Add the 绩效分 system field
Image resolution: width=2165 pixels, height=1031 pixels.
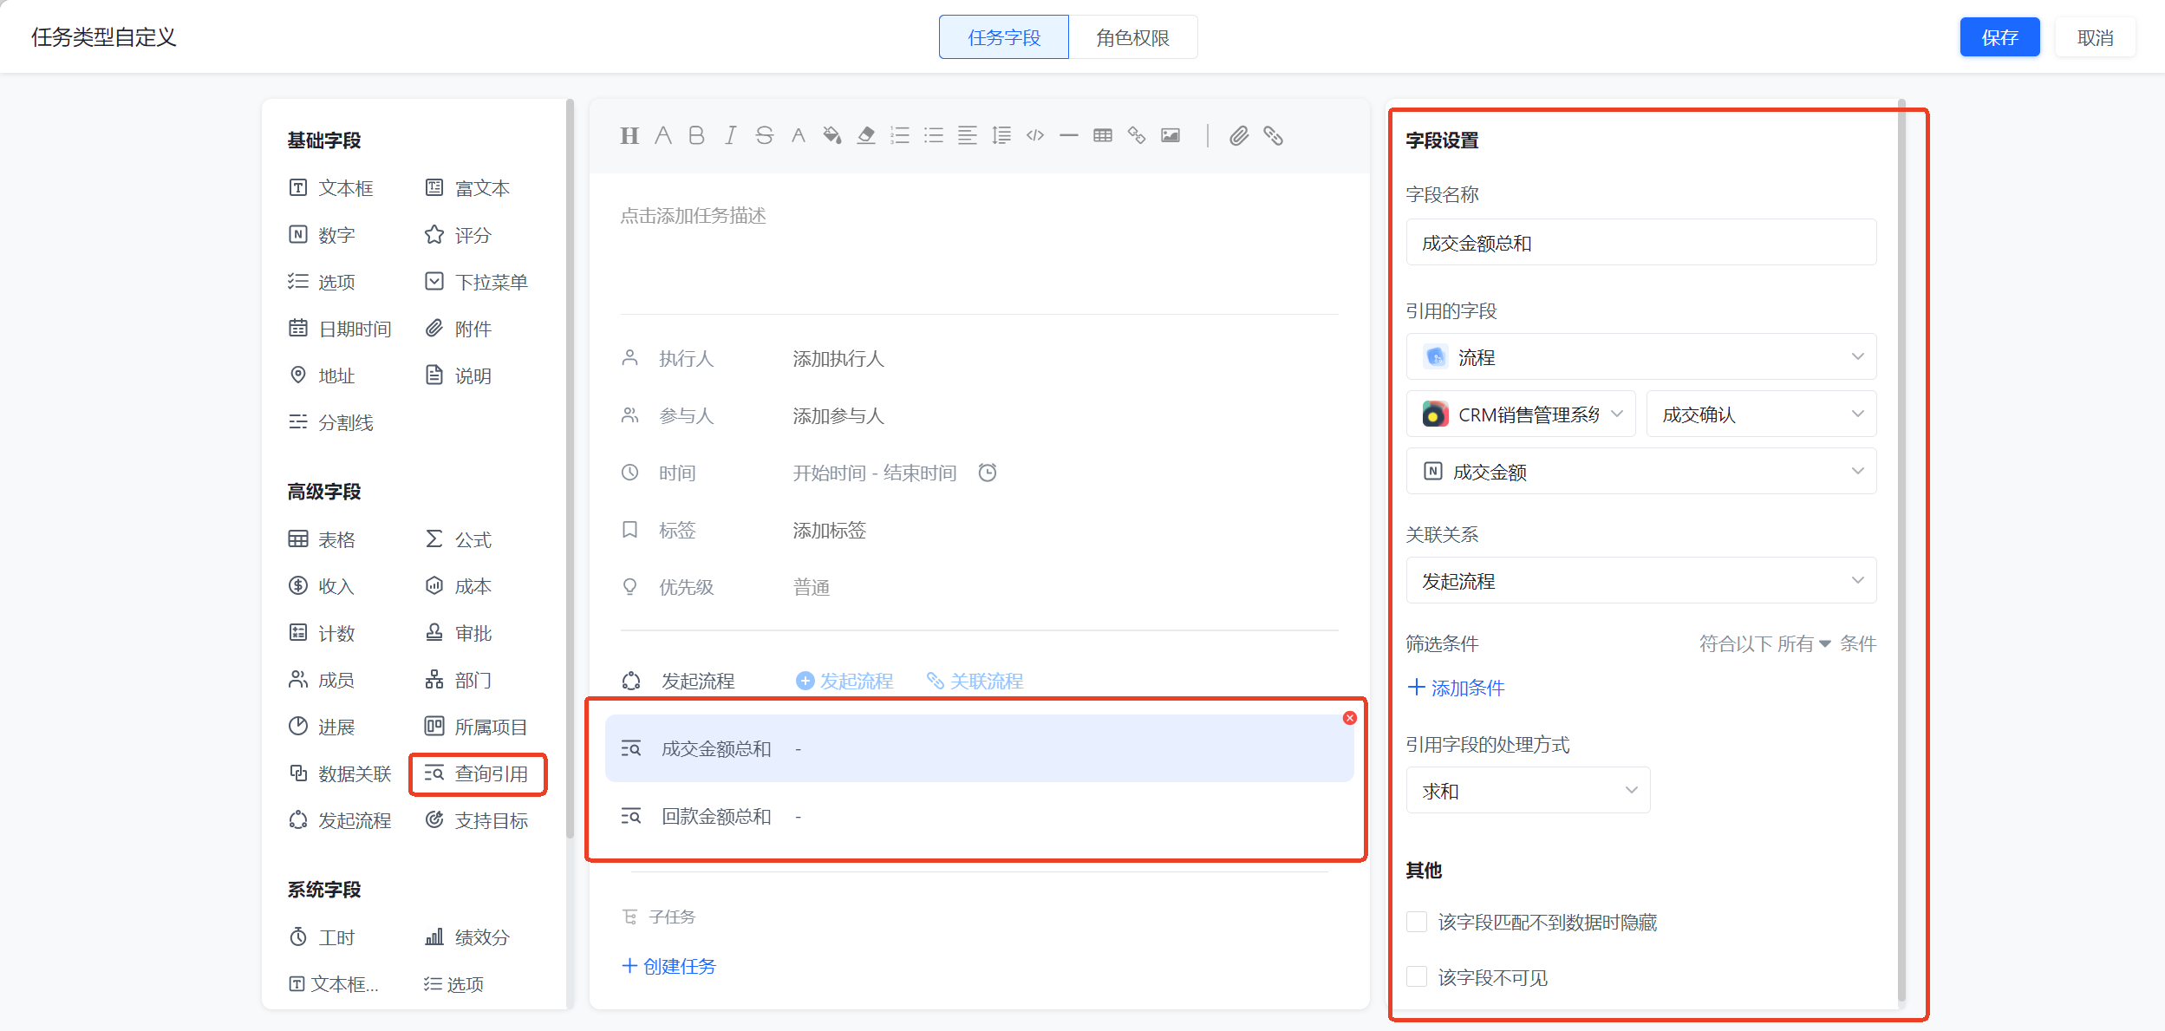468,937
